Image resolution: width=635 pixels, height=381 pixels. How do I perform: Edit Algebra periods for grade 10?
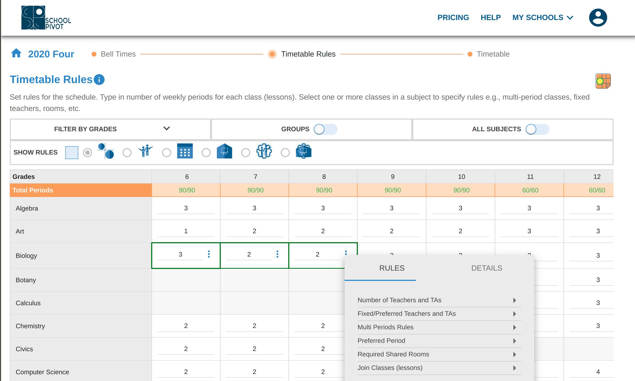coord(460,208)
